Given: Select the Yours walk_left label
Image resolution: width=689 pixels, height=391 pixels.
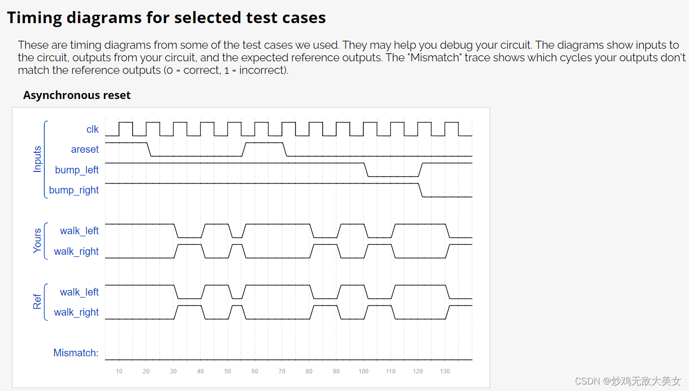Looking at the screenshot, I should point(79,231).
